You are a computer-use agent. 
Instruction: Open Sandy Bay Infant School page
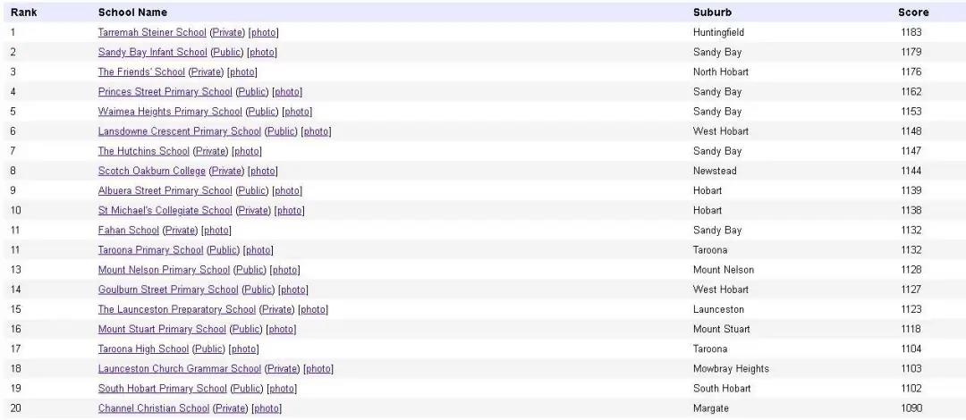pyautogui.click(x=152, y=53)
